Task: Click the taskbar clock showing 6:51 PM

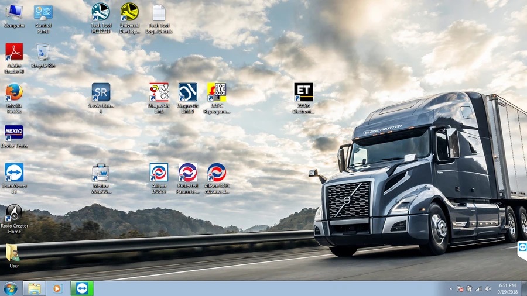Action: (x=507, y=288)
